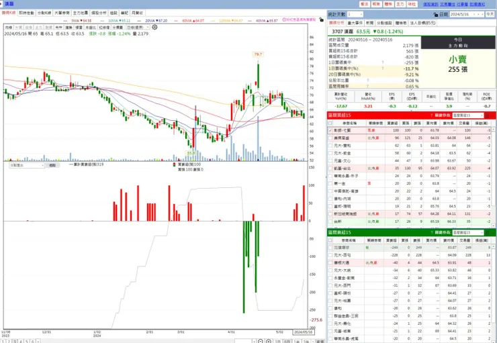Image resolution: width=497 pixels, height=343 pixels.
Task: Open the 法人目標(85元) tab
Action: coord(423,23)
